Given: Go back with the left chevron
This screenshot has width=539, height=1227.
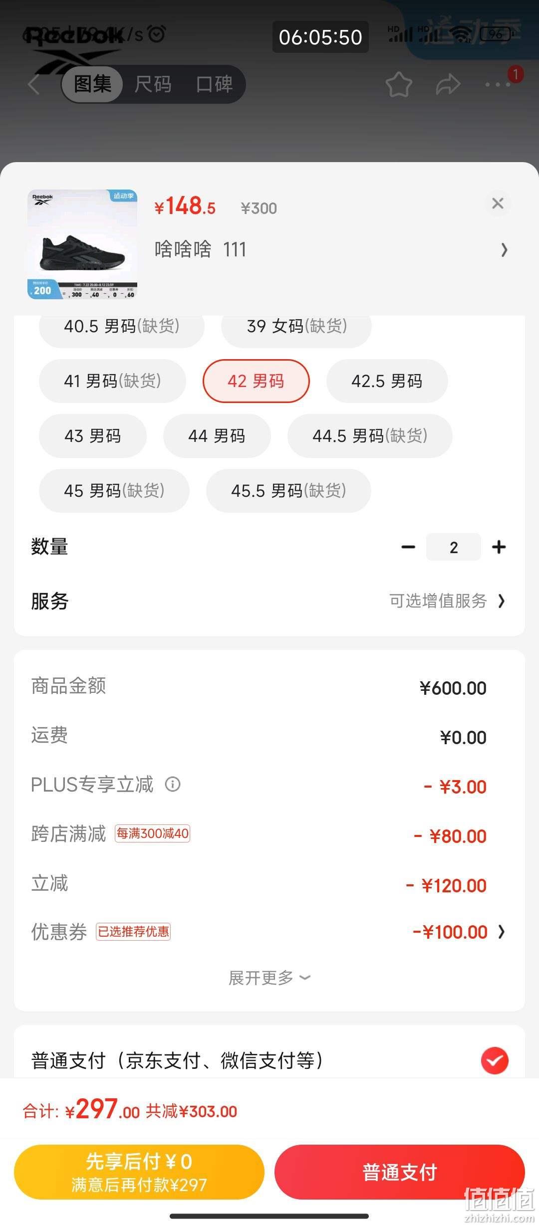Looking at the screenshot, I should 33,84.
